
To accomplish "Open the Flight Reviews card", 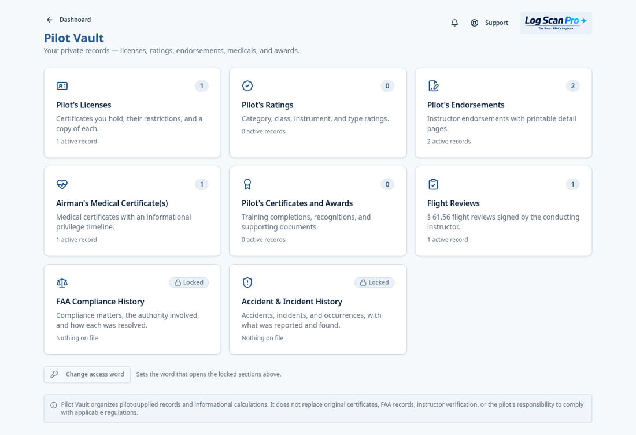I will coord(504,211).
